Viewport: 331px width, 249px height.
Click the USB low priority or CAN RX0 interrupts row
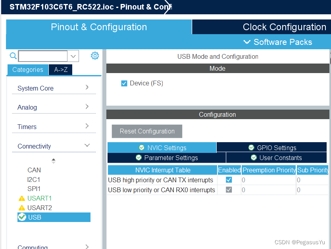coord(218,190)
